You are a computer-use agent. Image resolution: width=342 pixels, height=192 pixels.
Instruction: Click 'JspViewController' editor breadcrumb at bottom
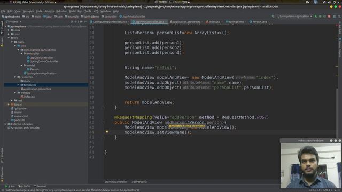click(x=116, y=182)
